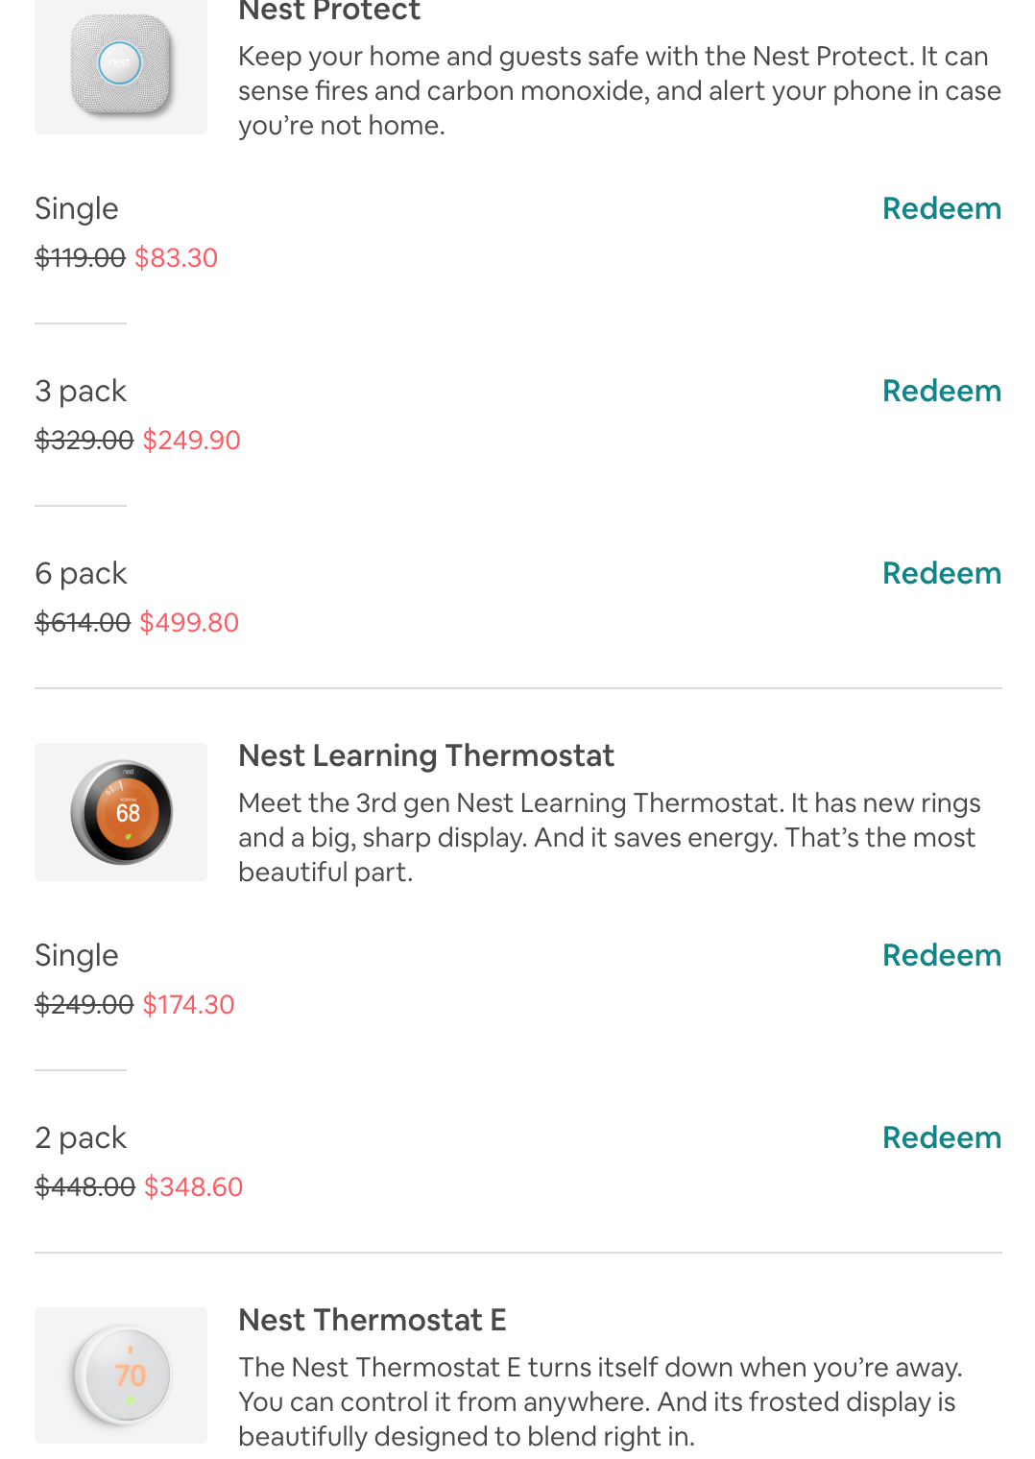The height and width of the screenshot is (1459, 1035).
Task: Redeem the Learning Thermostat Single offer
Action: 941,955
